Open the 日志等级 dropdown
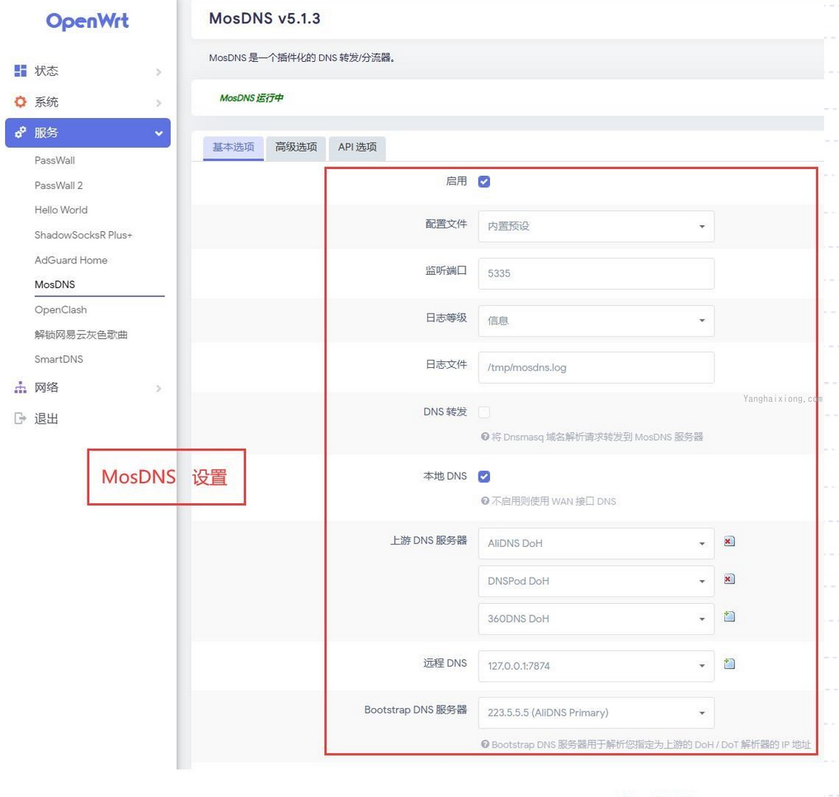This screenshot has width=839, height=797. (x=596, y=321)
